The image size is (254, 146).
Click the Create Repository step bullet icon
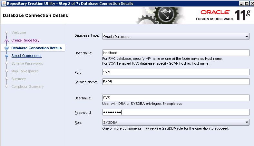point(6,40)
